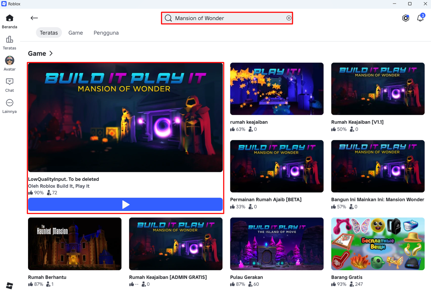Go back using the left arrow
Screen dimensions: 431x295
click(x=34, y=18)
